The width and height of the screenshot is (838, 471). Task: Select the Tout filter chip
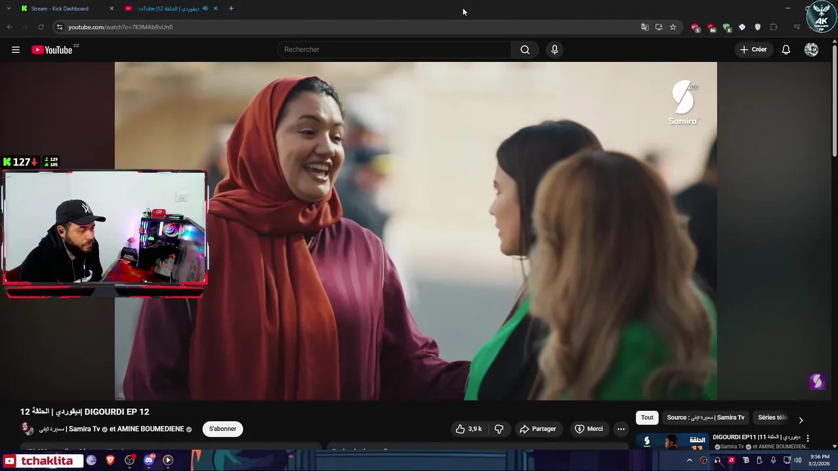point(647,417)
